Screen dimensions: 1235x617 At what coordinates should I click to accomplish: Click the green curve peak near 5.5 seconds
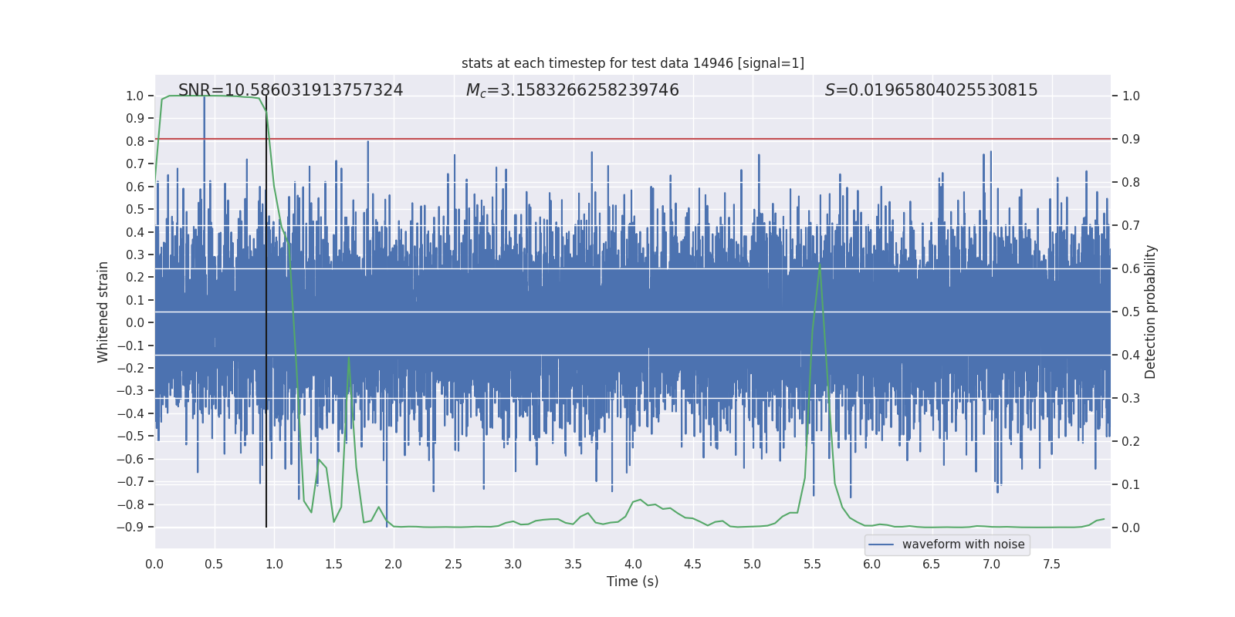pyautogui.click(x=819, y=266)
